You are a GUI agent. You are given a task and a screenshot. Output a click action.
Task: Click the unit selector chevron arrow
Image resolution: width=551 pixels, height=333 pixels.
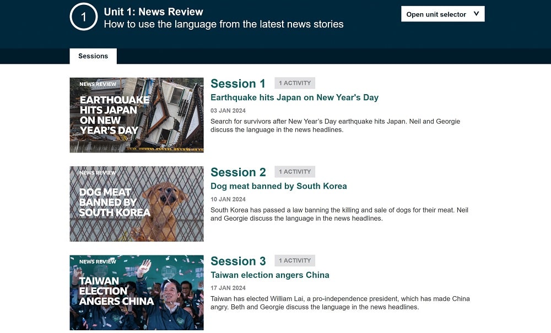point(477,14)
